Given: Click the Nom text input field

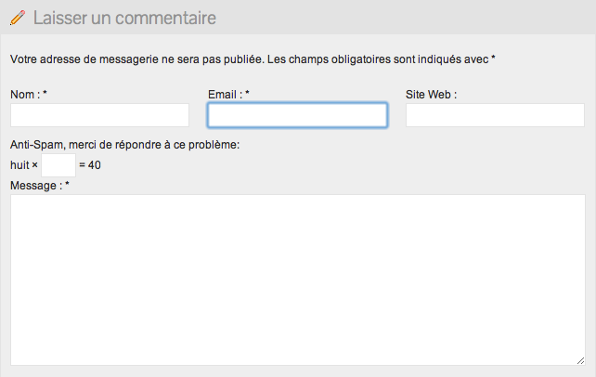Looking at the screenshot, I should click(99, 115).
